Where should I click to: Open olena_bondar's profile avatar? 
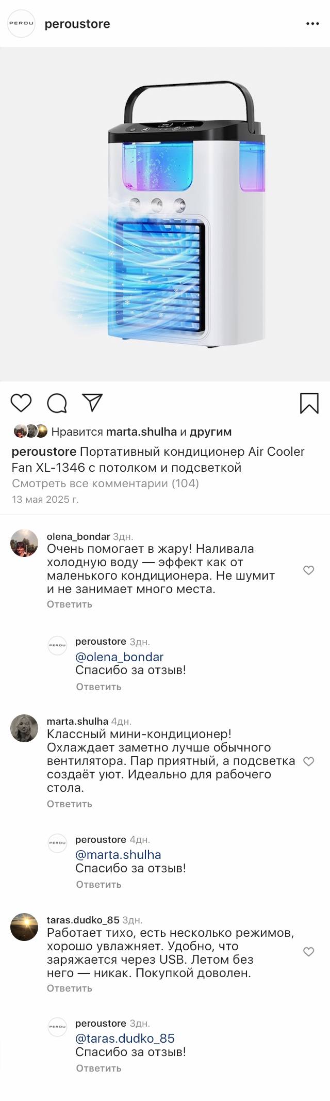24,543
